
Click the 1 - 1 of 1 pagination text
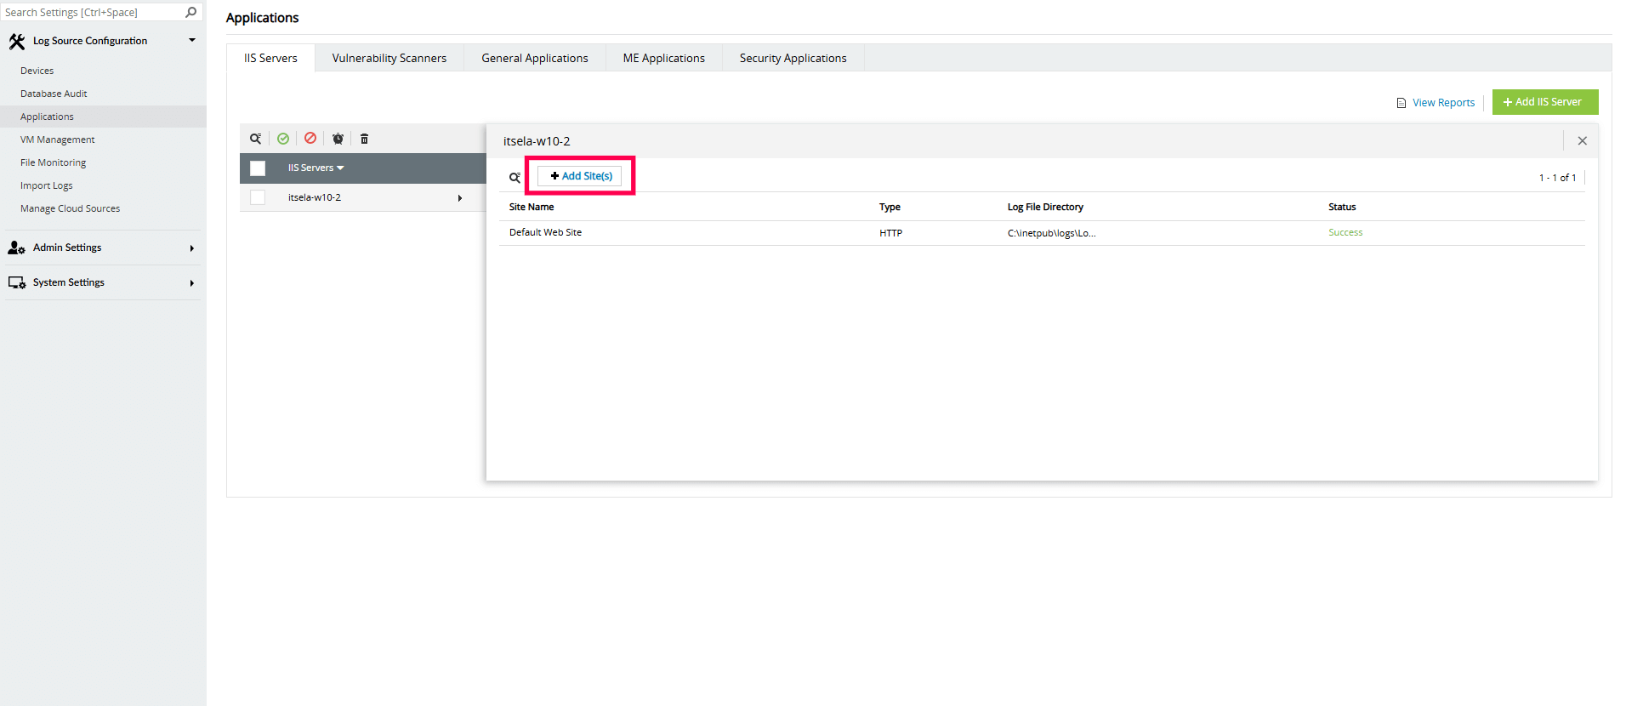1557,178
